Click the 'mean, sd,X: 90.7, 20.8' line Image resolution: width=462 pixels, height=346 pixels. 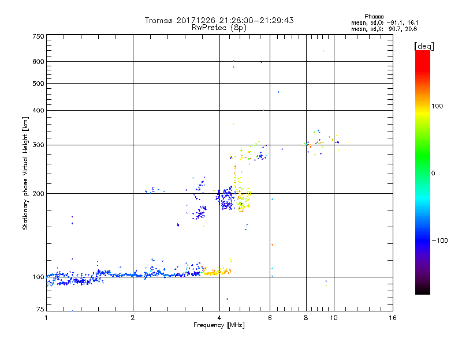384,29
